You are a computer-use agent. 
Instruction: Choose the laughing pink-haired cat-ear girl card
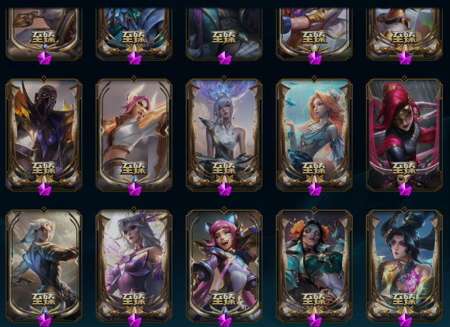pyautogui.click(x=224, y=266)
